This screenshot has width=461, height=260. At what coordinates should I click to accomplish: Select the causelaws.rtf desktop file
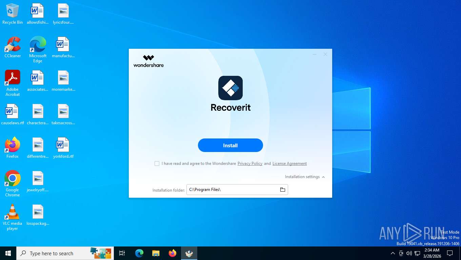point(13,114)
